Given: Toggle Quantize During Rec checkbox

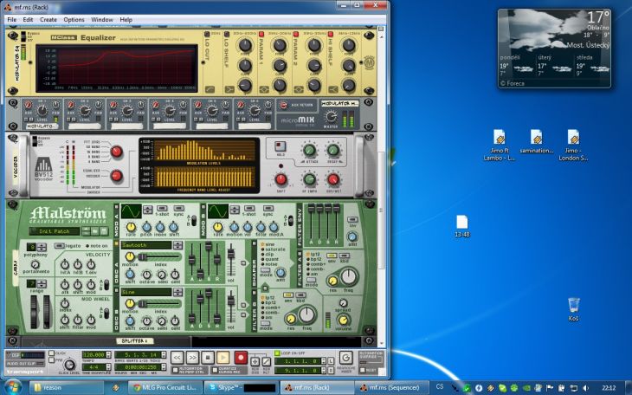Looking at the screenshot, I should [215, 370].
